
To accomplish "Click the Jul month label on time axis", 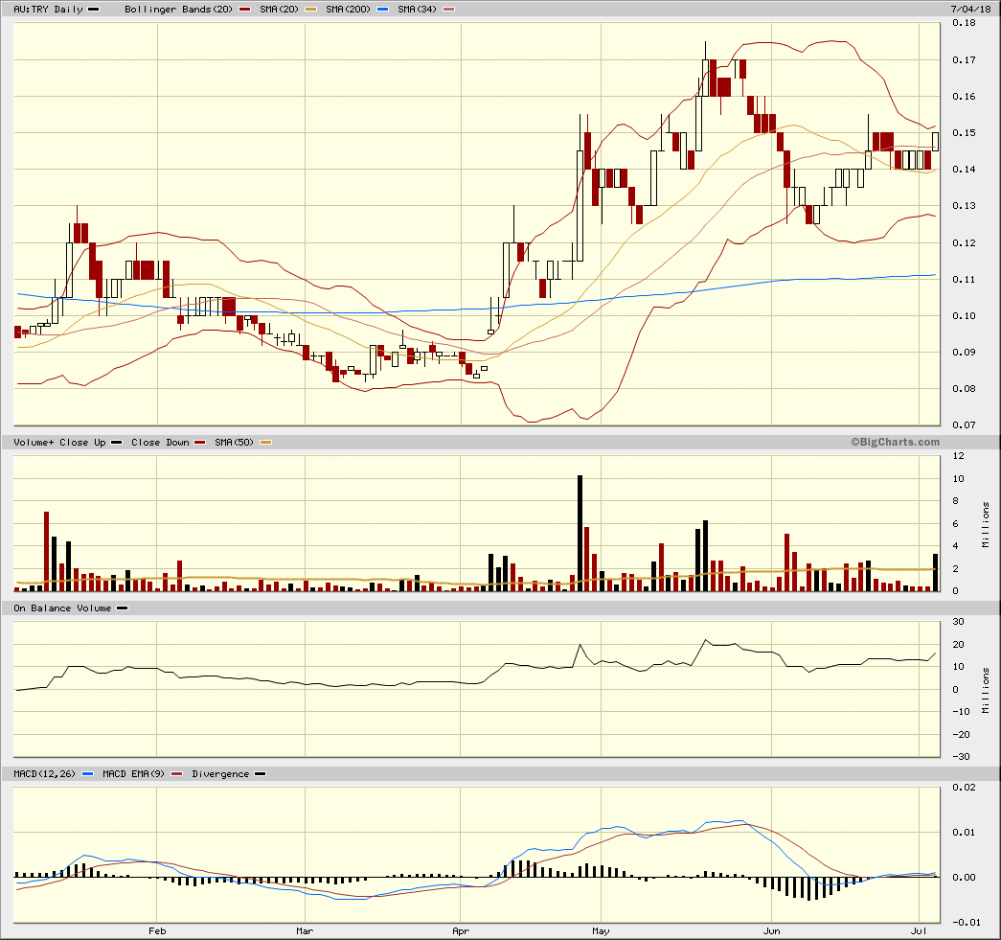I will (919, 931).
